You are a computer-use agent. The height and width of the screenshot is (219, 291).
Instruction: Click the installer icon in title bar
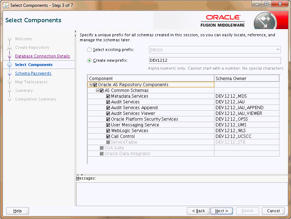coord(6,5)
